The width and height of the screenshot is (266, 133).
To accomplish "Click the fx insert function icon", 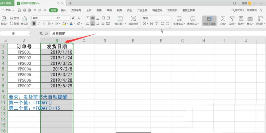I will [46, 34].
